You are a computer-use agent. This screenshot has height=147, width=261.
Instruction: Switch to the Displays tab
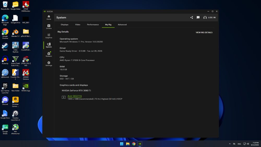point(64,25)
